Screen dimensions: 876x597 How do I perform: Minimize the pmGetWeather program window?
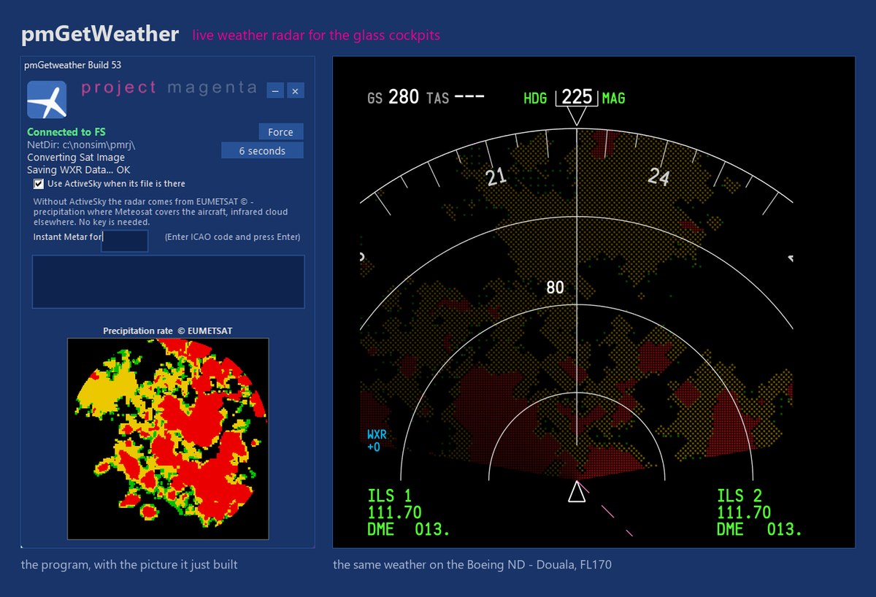click(x=275, y=90)
